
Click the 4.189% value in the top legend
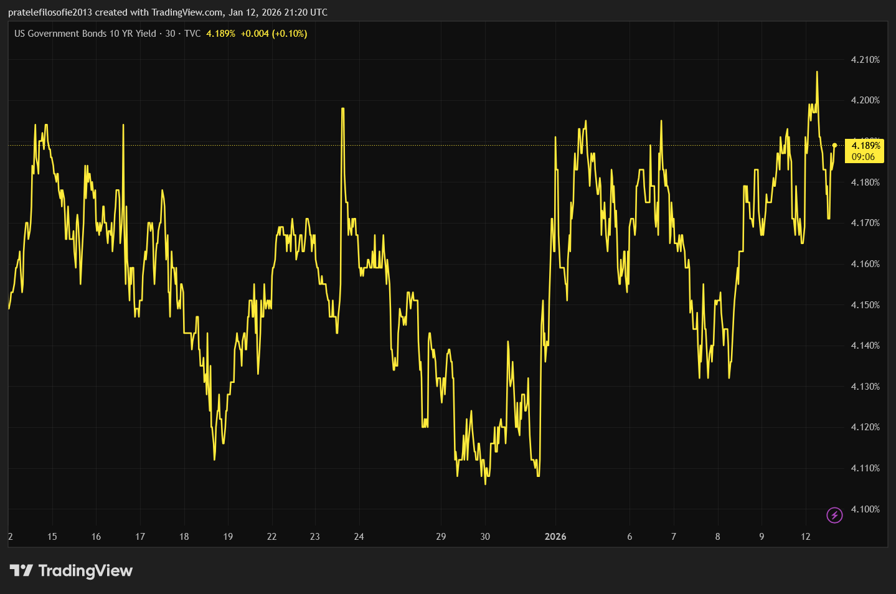click(x=221, y=34)
